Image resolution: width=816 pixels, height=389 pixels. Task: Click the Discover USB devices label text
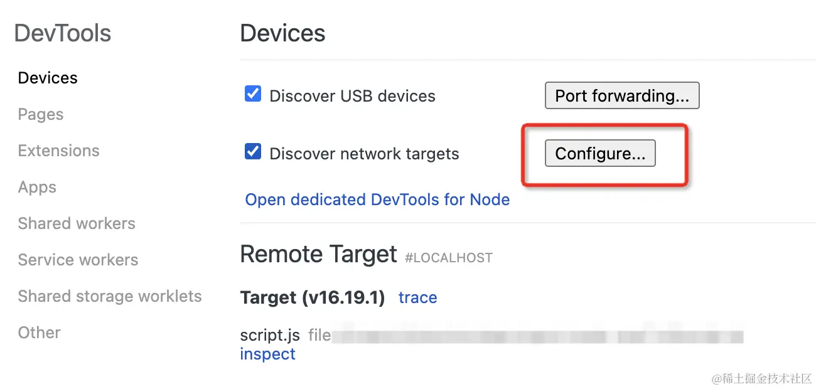[x=352, y=96]
